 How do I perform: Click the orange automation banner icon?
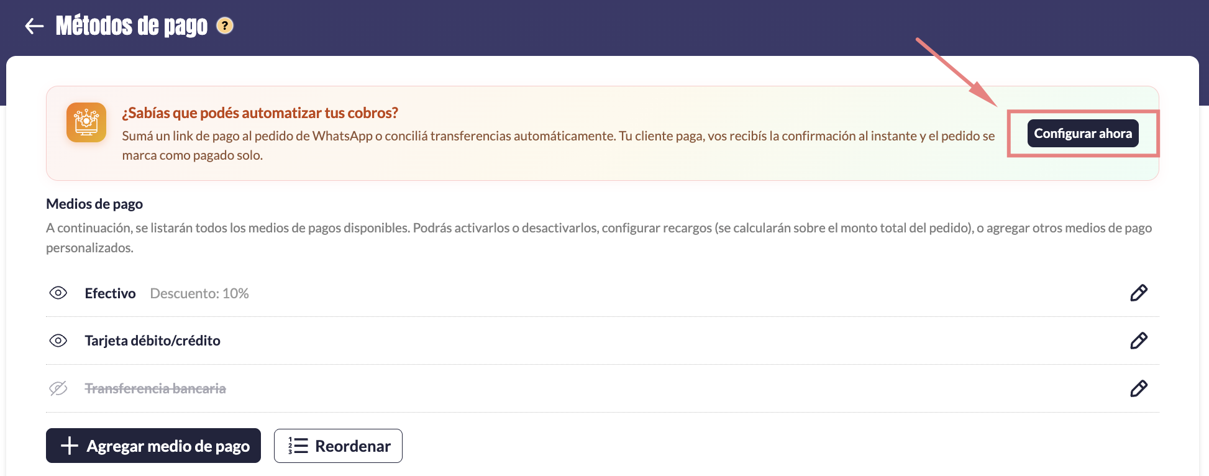86,122
